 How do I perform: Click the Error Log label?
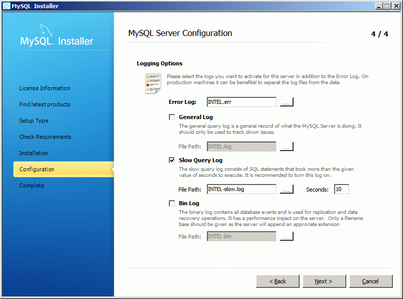(x=182, y=102)
